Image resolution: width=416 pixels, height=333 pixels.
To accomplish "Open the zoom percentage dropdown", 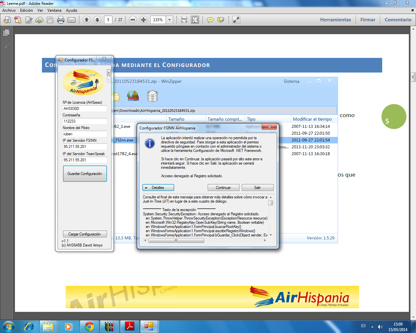I will [169, 20].
